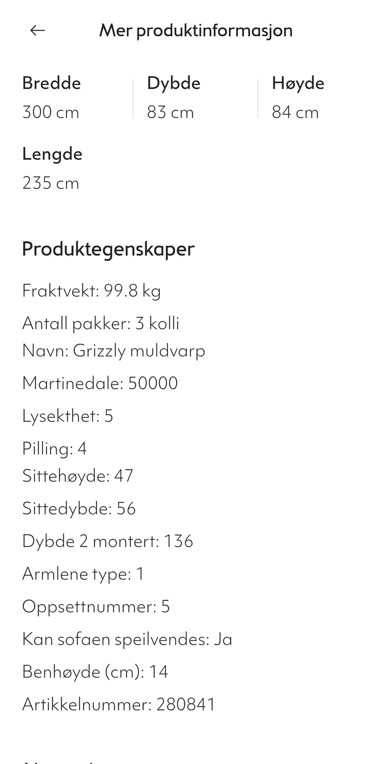Click the '300 cm' width value
The width and height of the screenshot is (392, 764).
50,111
